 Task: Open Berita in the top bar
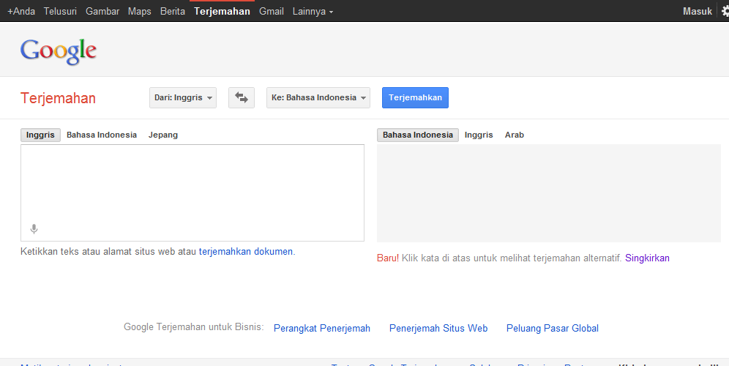click(173, 11)
